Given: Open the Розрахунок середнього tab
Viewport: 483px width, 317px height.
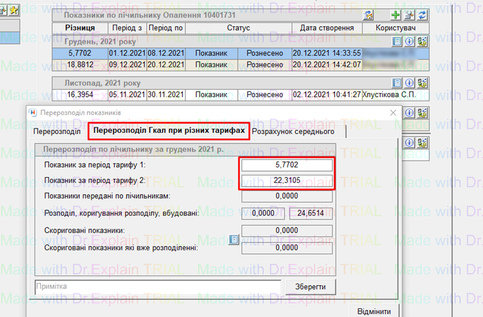Looking at the screenshot, I should coord(297,132).
